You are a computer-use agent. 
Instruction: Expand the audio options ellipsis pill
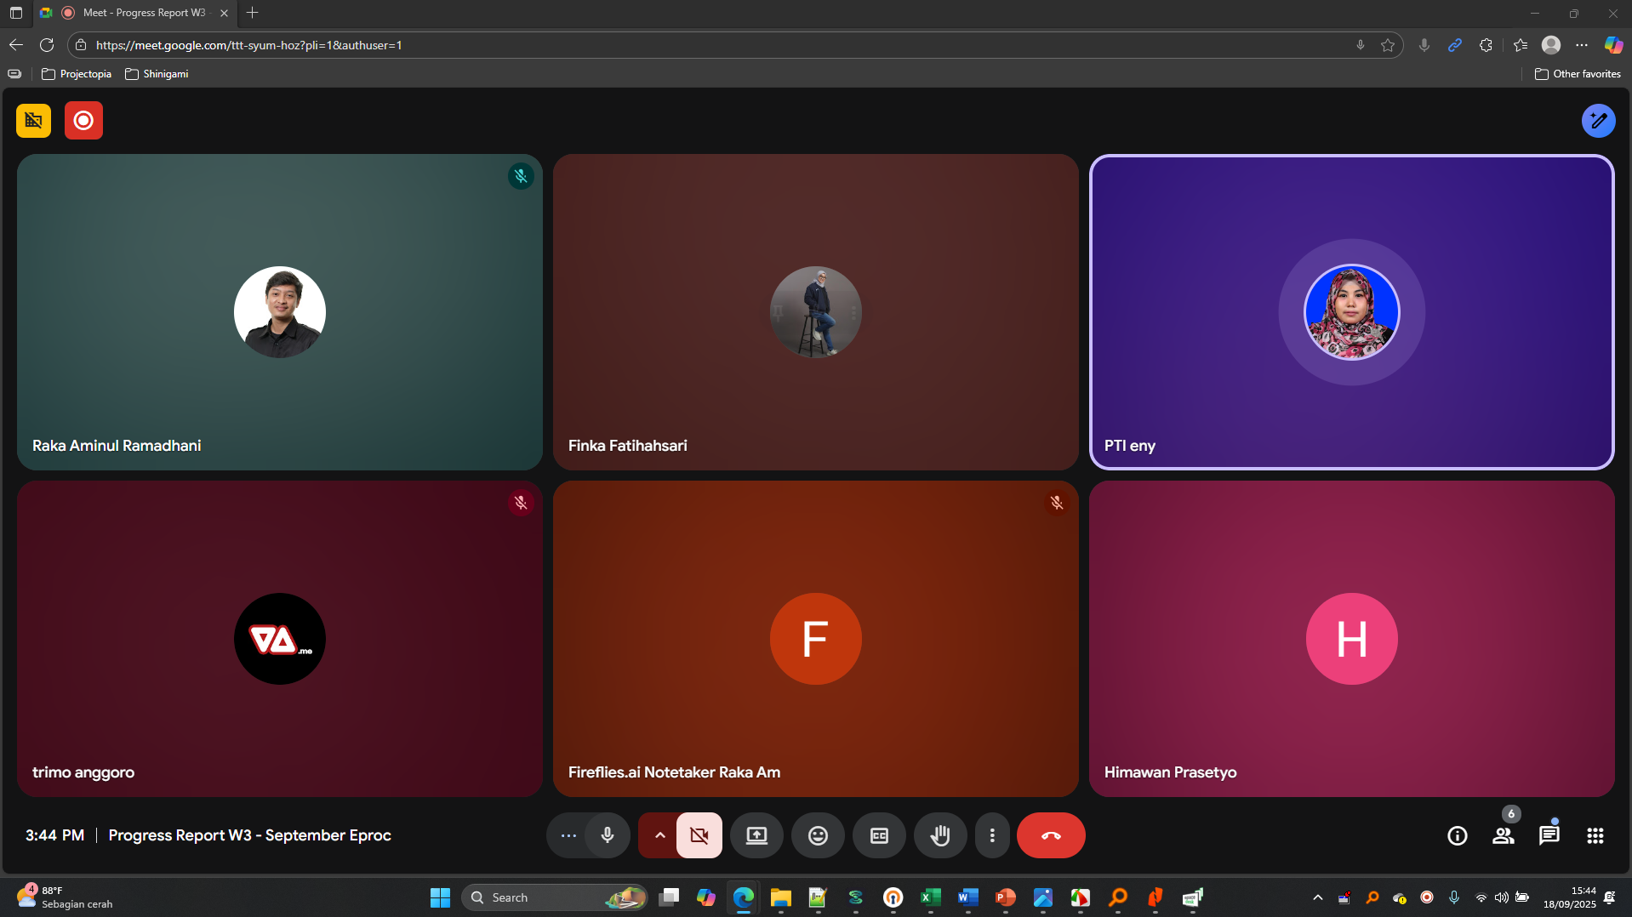(x=568, y=835)
